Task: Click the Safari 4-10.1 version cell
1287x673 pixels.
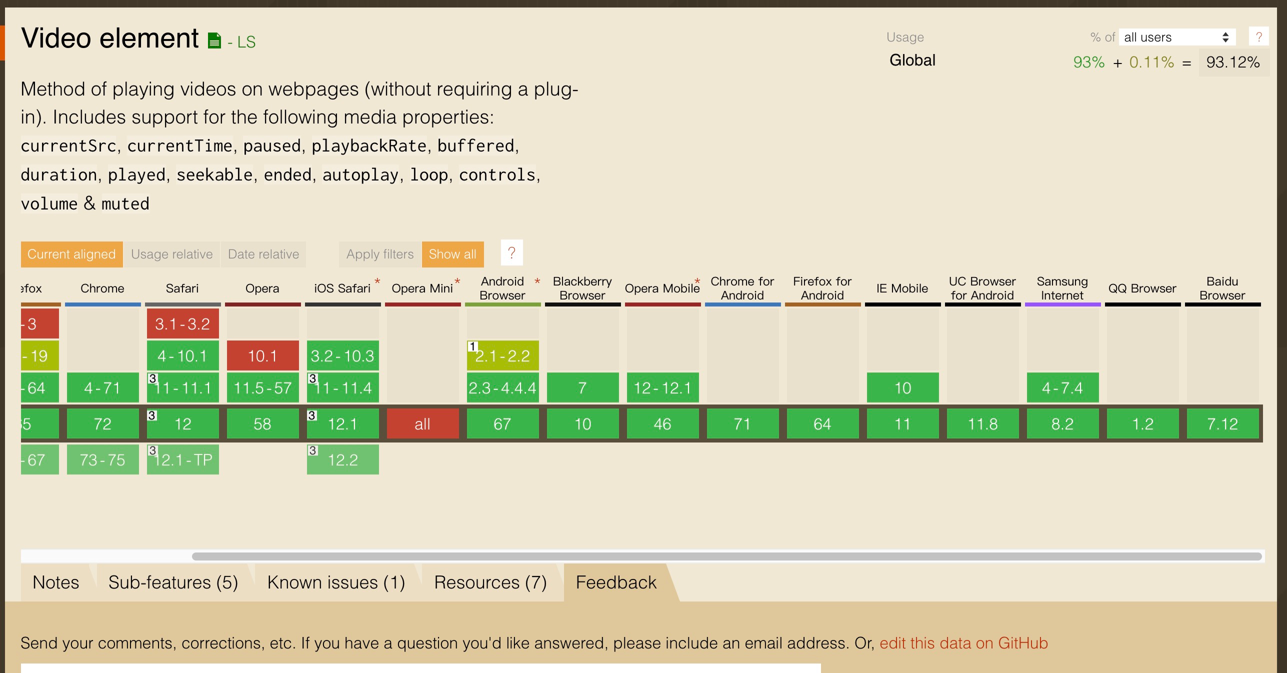Action: [183, 355]
